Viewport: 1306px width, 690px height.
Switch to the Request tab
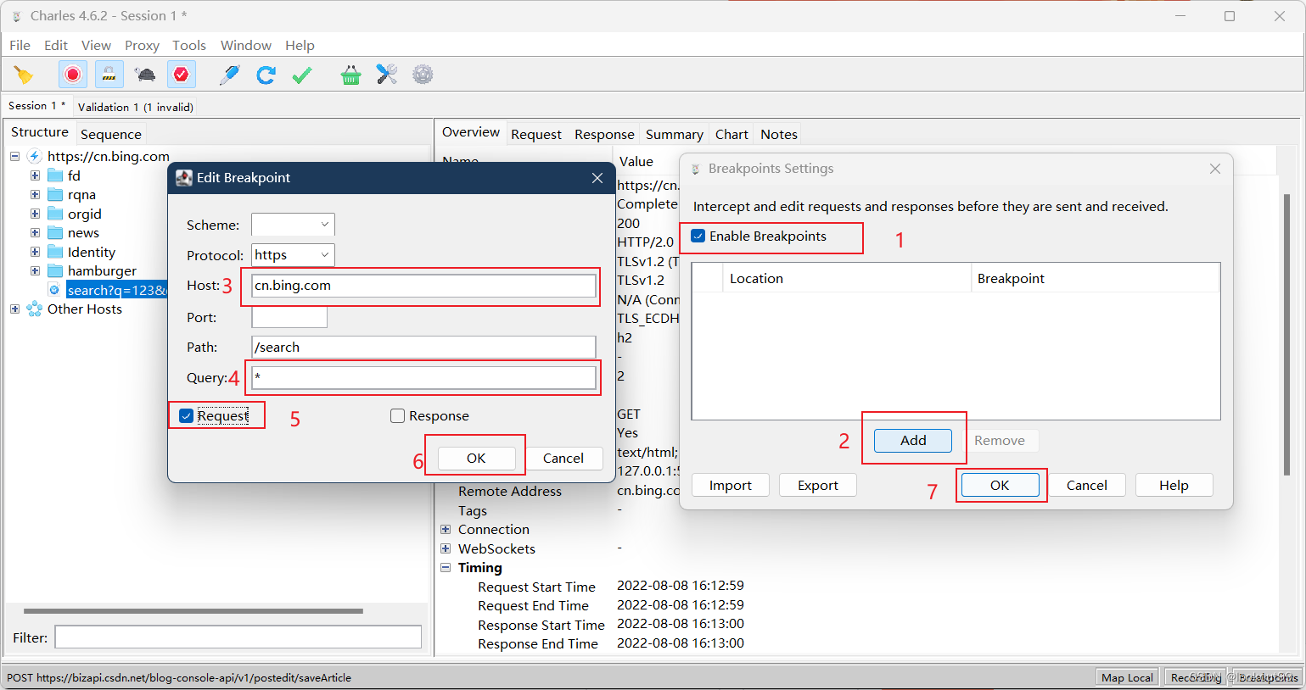[x=536, y=134]
